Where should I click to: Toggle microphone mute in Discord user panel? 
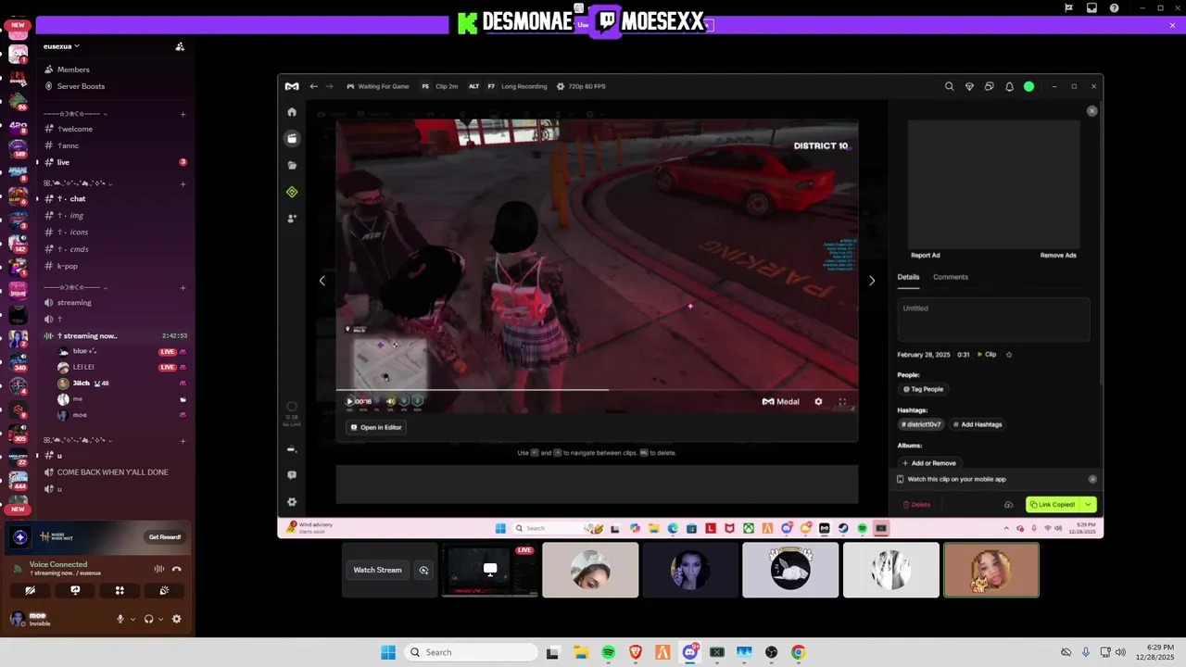coord(120,619)
